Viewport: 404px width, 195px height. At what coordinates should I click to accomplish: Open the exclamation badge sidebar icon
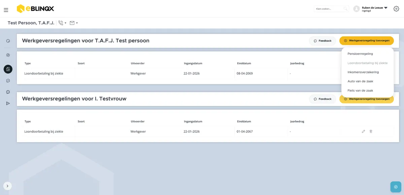coord(8,92)
